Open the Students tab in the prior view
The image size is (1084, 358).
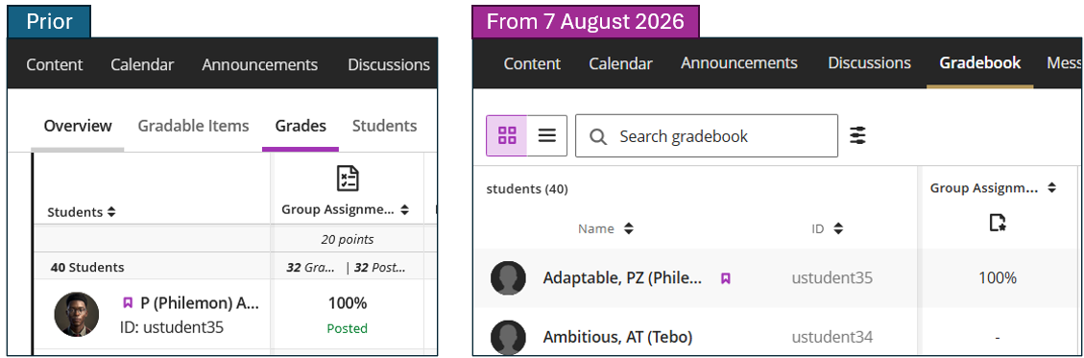pos(384,126)
